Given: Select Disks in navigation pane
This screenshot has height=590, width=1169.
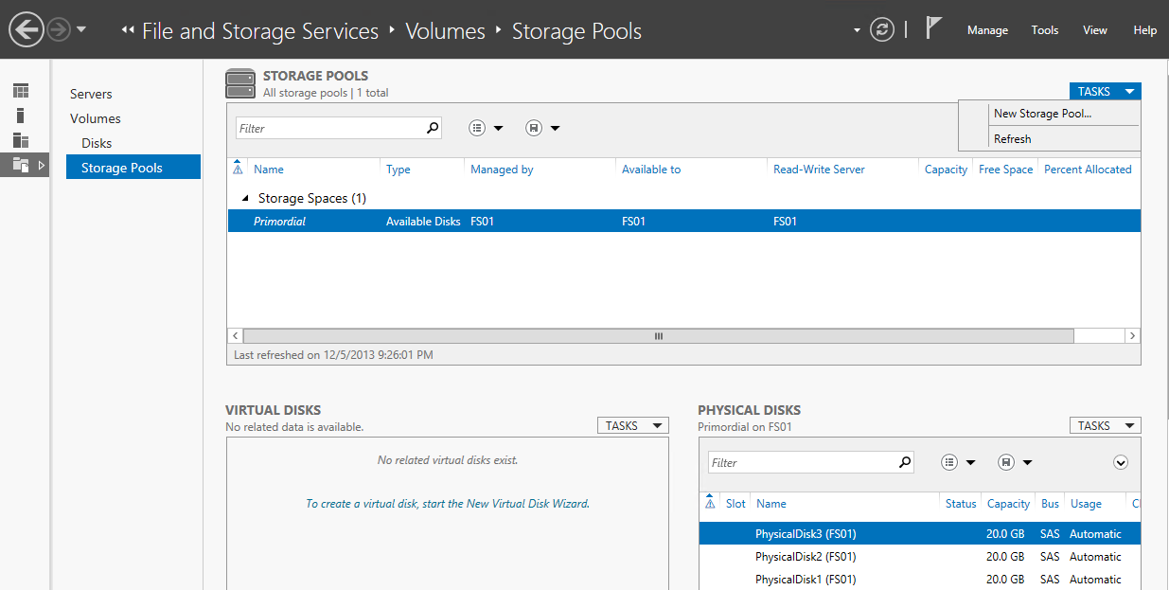Looking at the screenshot, I should [x=97, y=143].
